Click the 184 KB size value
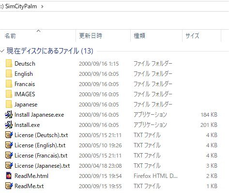Screen dimensions: 229x193 (x=209, y=115)
